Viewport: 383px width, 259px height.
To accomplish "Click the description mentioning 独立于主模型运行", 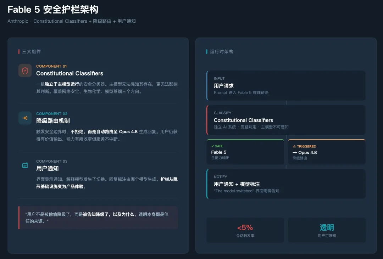I will pyautogui.click(x=107, y=88).
